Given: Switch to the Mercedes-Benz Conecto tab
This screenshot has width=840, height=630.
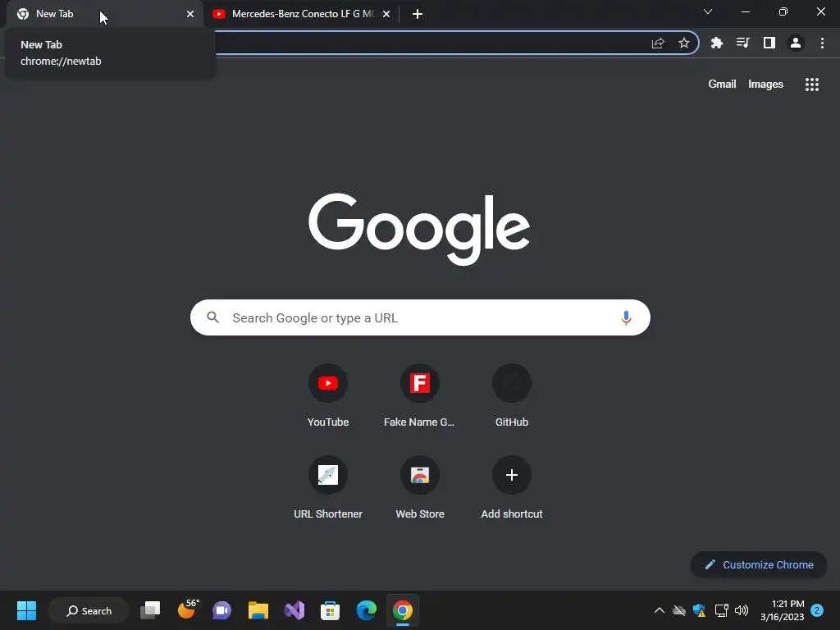Looking at the screenshot, I should point(303,14).
